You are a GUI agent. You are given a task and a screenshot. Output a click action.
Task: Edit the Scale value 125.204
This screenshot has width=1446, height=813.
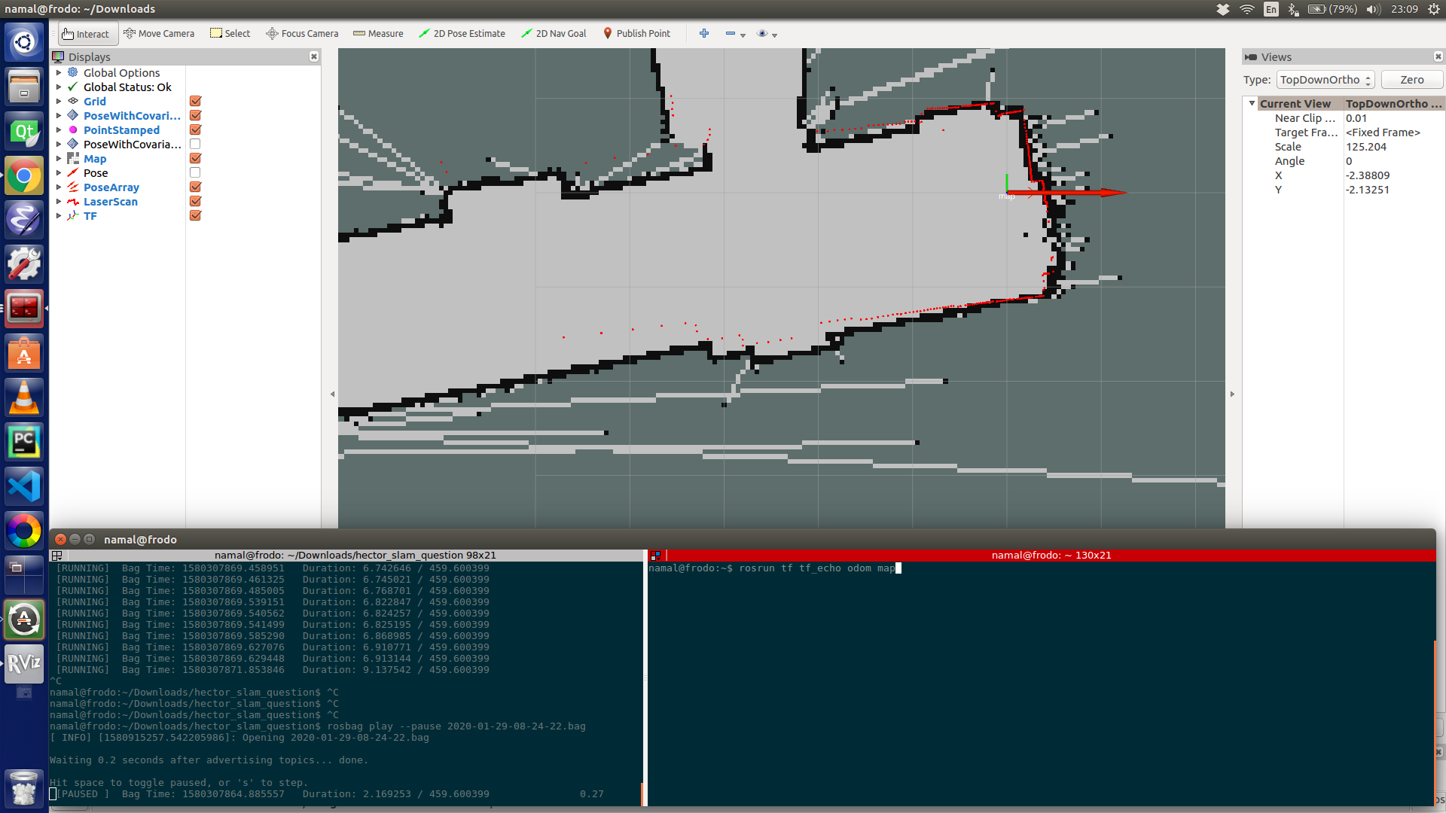pyautogui.click(x=1393, y=147)
